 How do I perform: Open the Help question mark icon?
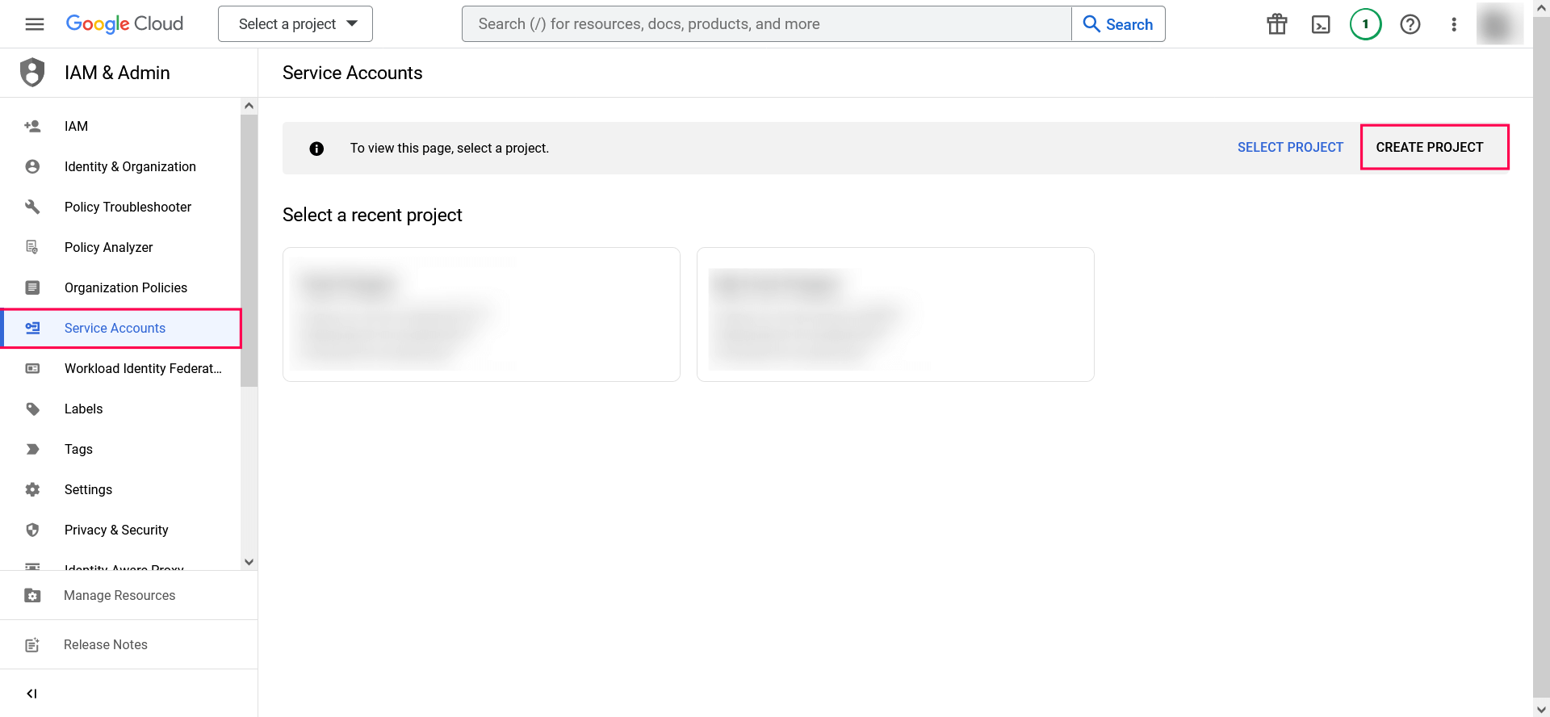[1410, 24]
